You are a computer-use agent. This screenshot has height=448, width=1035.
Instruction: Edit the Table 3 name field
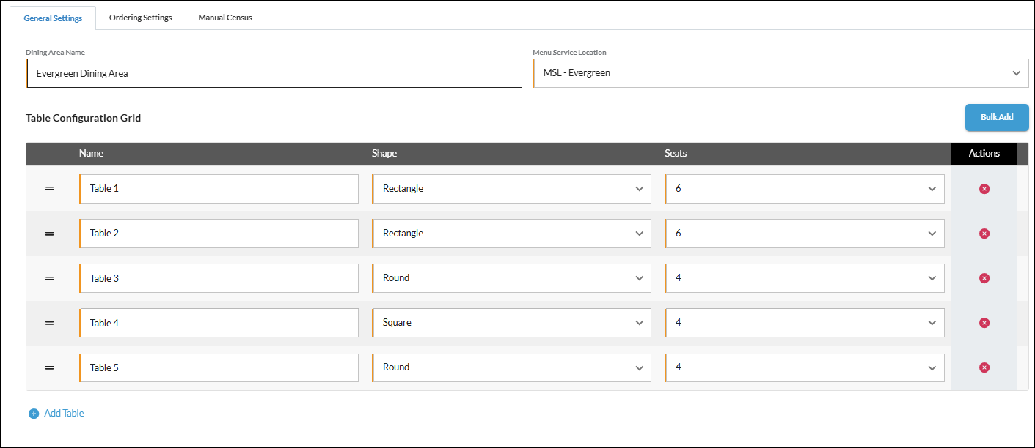(219, 278)
